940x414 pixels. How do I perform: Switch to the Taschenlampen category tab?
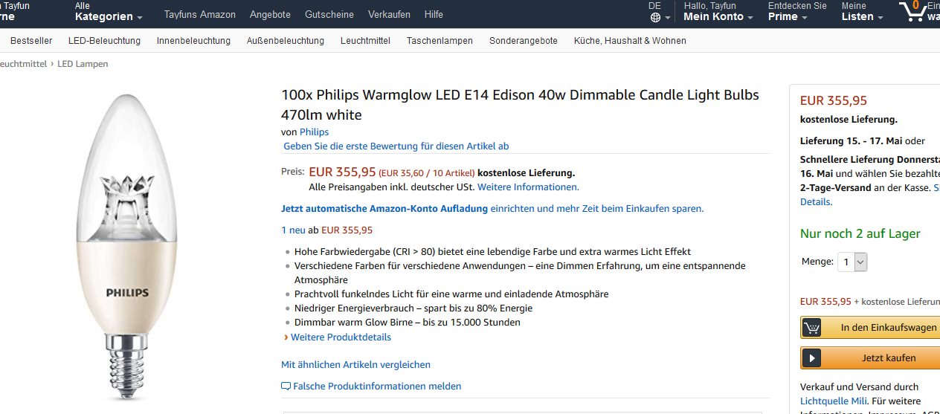440,41
